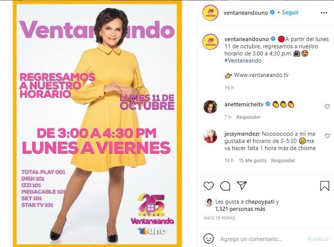Save the post with the bookmark icon
334x247 pixels.
[x=325, y=186]
